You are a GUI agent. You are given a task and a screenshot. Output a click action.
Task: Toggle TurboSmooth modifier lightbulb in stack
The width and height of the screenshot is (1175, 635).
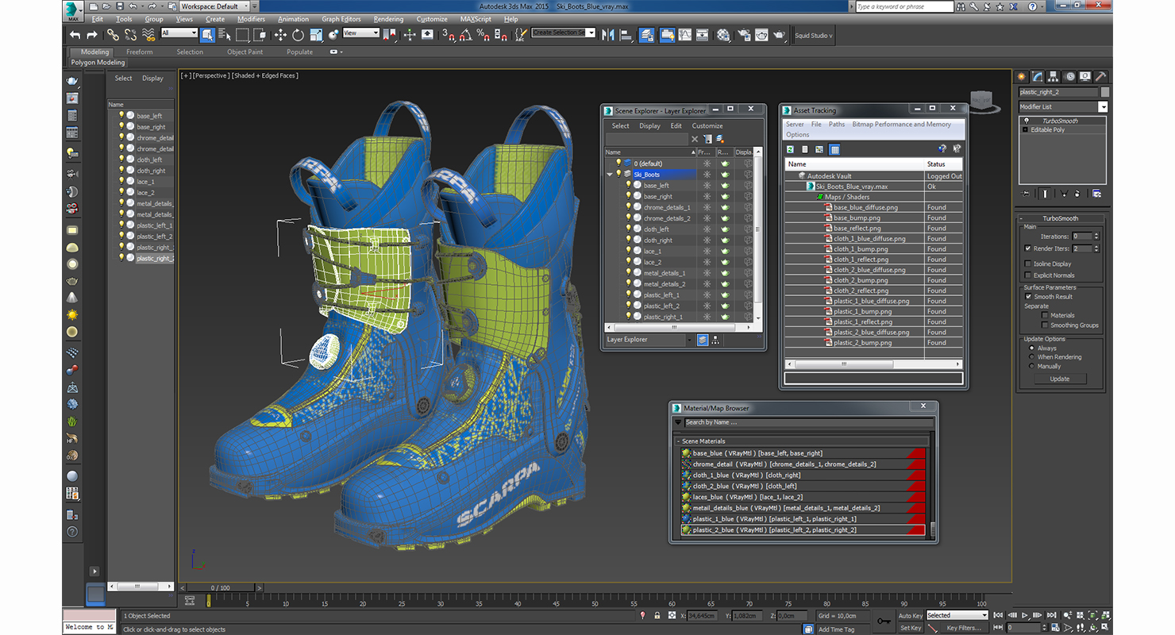point(1026,121)
